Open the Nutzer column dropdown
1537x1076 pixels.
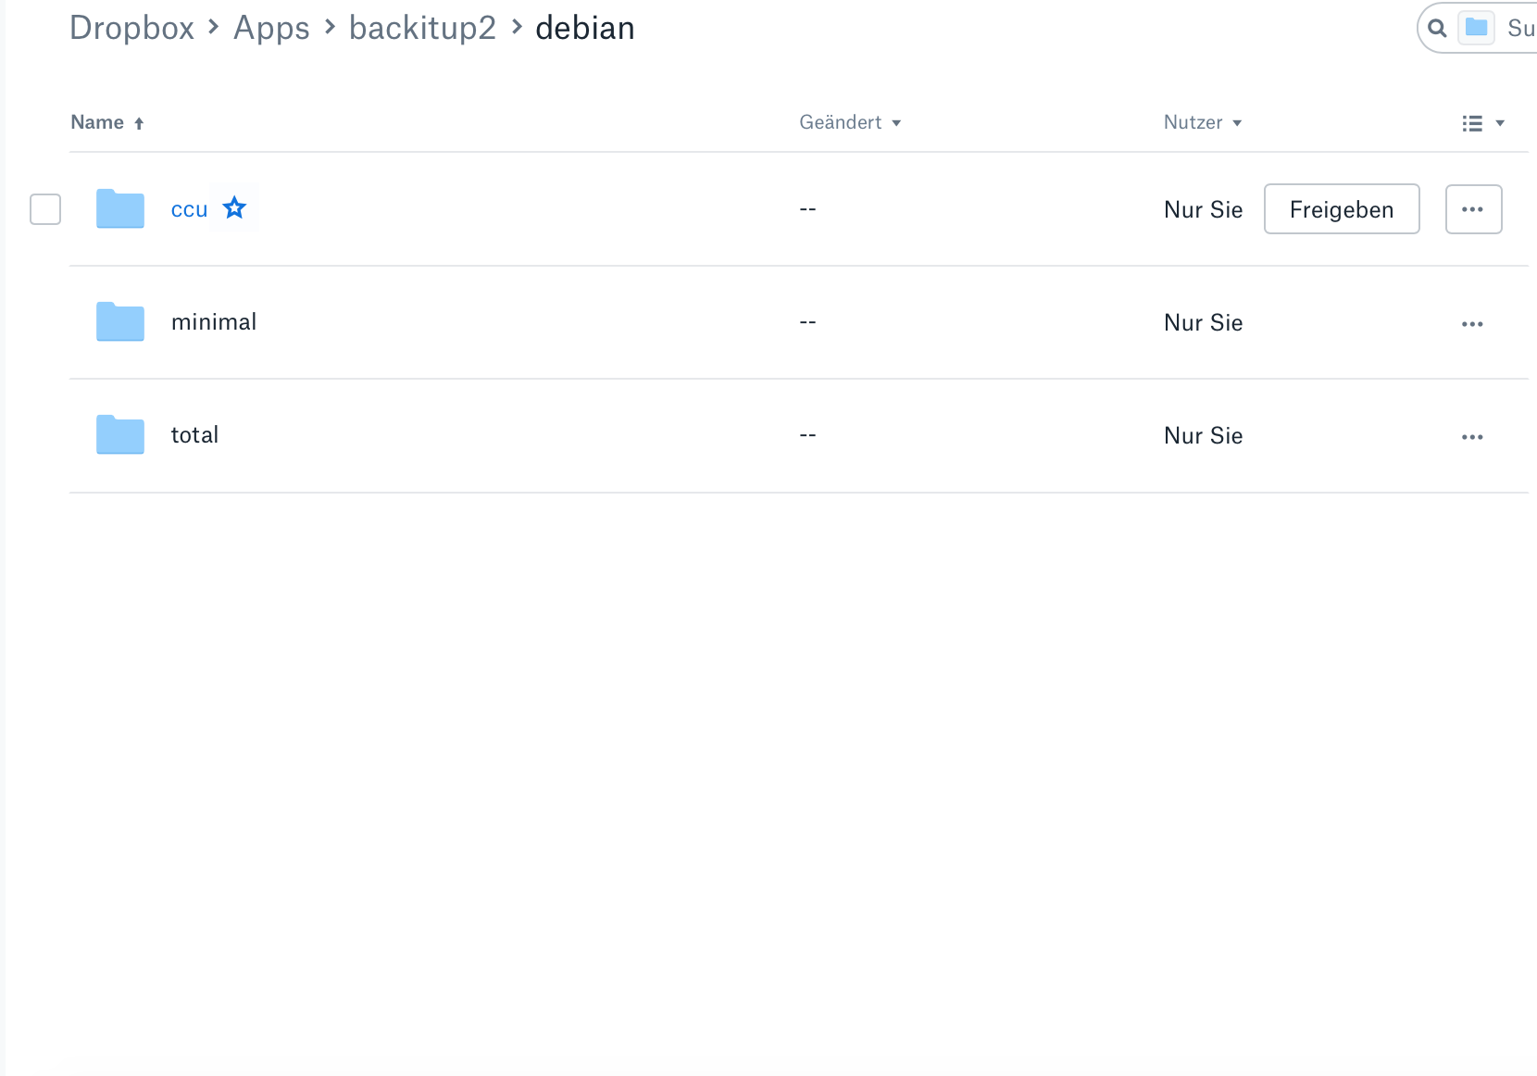pos(1203,122)
